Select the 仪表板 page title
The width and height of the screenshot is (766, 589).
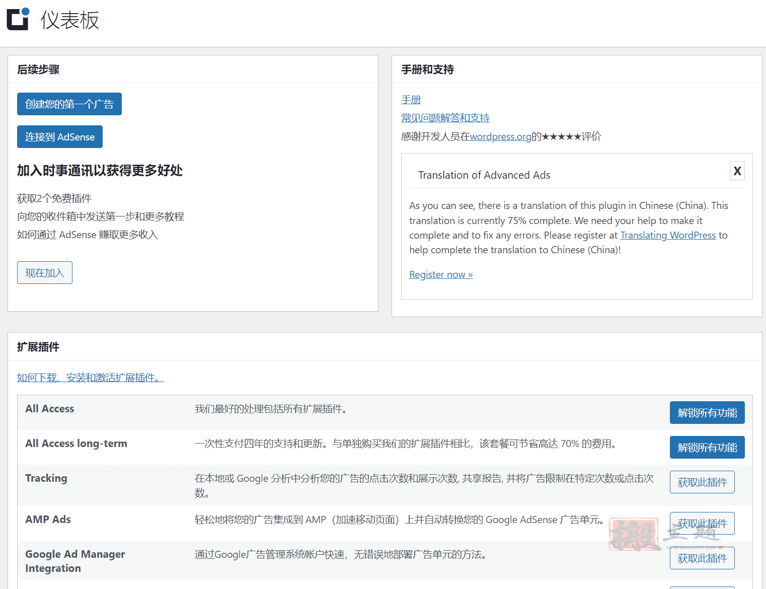pos(70,20)
